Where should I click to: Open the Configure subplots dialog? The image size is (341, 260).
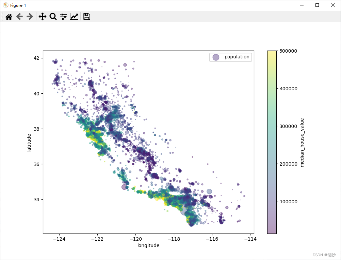64,17
